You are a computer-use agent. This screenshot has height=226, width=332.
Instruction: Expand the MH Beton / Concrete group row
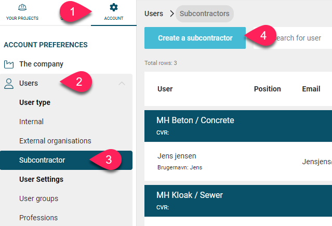coord(238,126)
